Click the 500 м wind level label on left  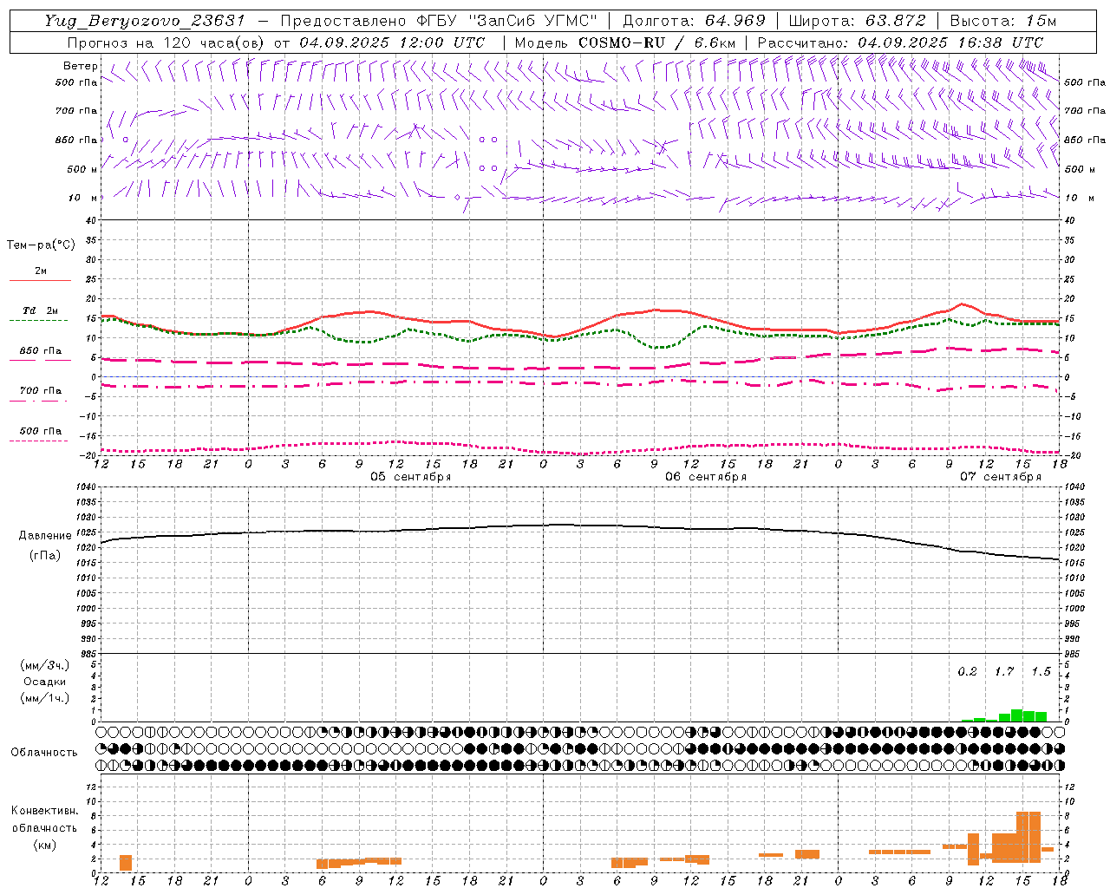[x=82, y=169]
